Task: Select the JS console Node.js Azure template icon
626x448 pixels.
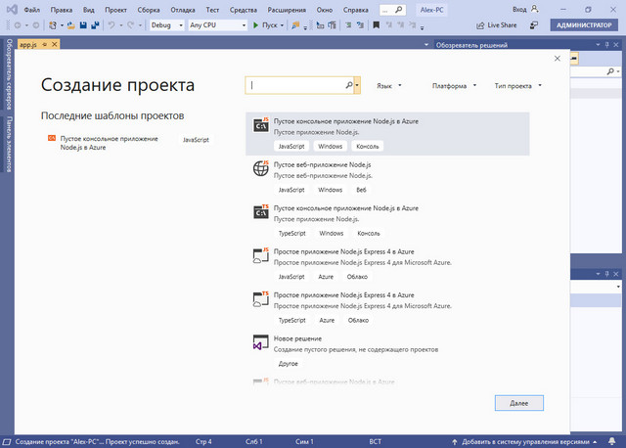Action: coord(260,125)
